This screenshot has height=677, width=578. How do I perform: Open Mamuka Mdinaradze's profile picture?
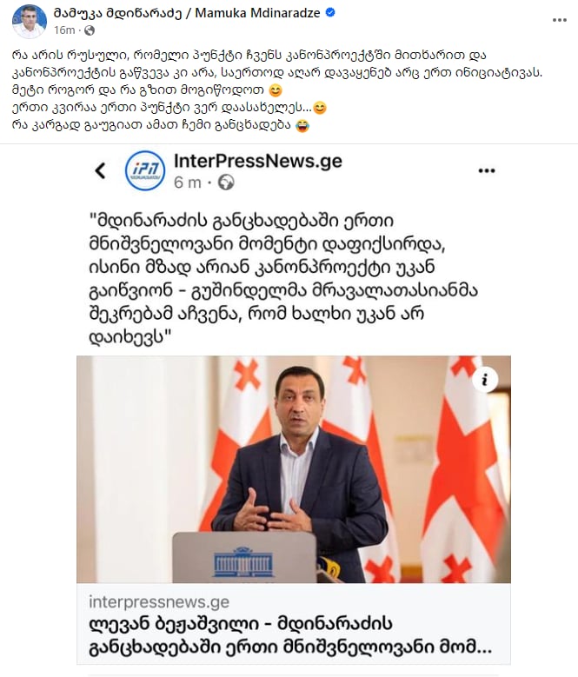[x=30, y=20]
